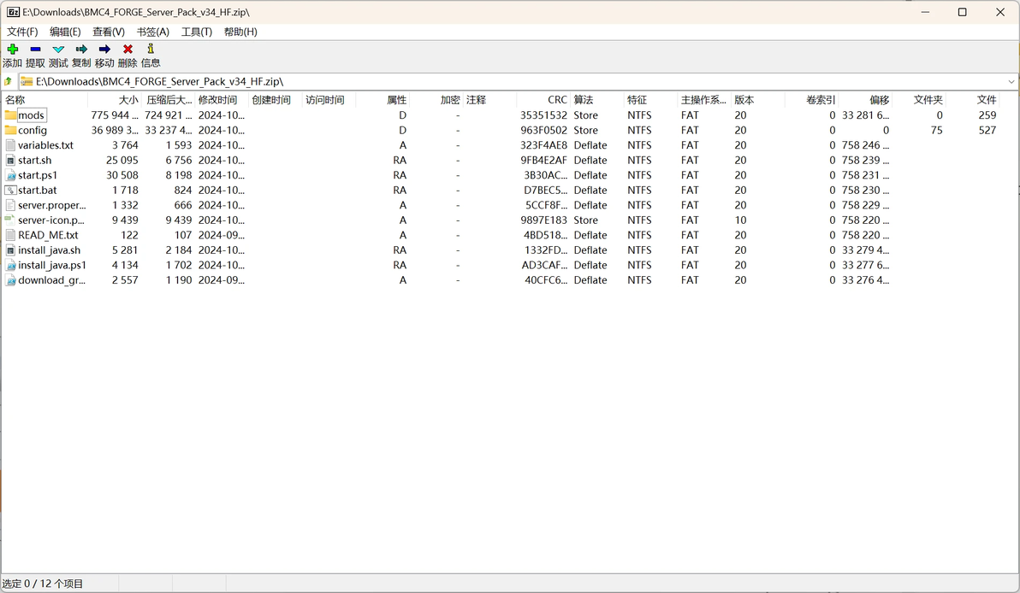Click the server-icon image file icon
This screenshot has width=1020, height=593.
pos(10,220)
